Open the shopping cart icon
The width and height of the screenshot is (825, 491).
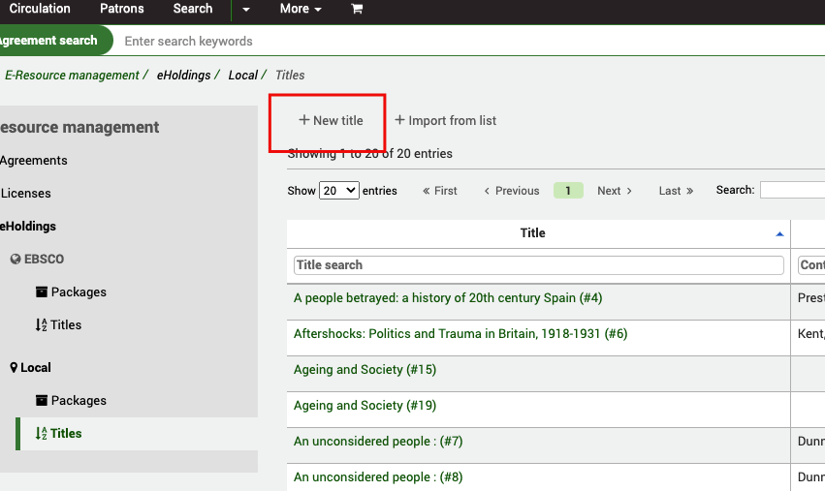pyautogui.click(x=357, y=9)
